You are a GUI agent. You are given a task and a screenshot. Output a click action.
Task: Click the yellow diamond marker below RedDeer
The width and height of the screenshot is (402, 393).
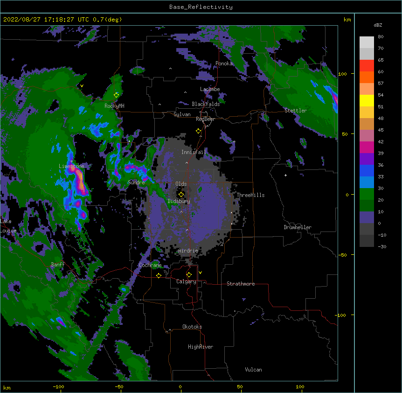(198, 131)
